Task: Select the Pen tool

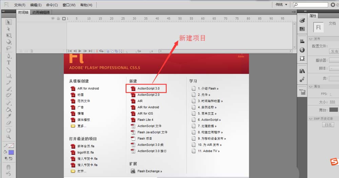Action: [x=9, y=56]
